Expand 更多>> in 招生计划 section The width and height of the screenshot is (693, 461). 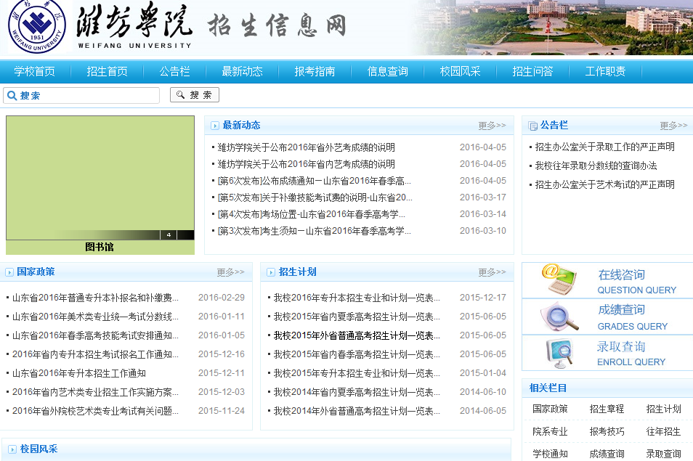tap(492, 272)
